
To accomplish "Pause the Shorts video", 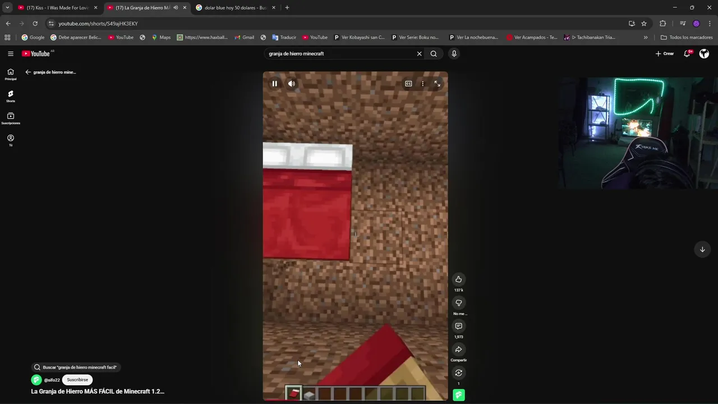I will tap(274, 84).
